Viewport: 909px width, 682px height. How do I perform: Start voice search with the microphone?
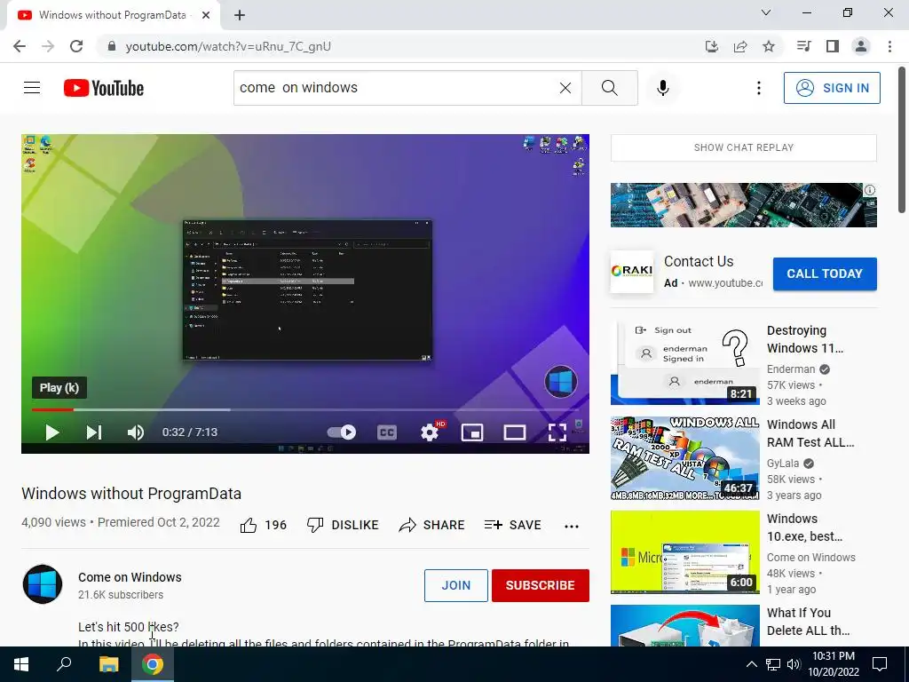[662, 88]
